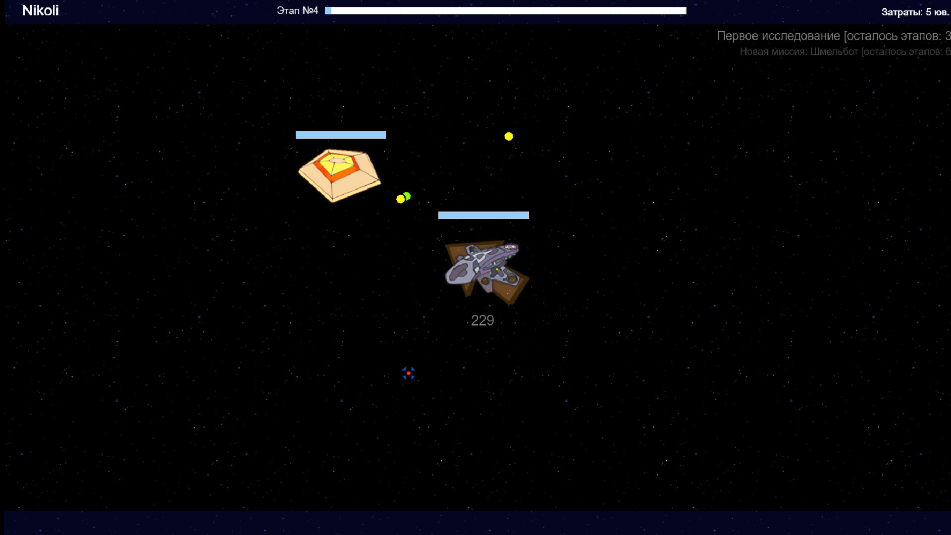This screenshot has width=951, height=535.
Task: Click the pyramid's blue health bar
Action: [x=341, y=135]
